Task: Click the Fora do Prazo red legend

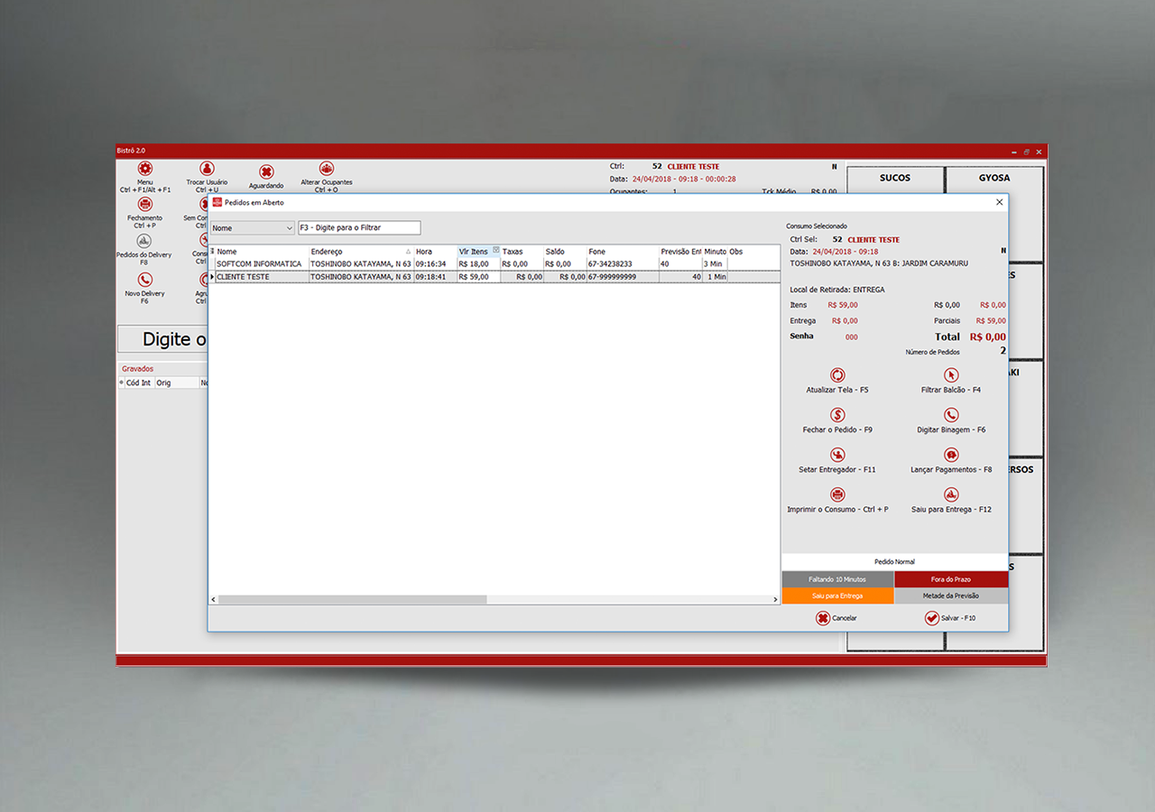Action: pos(951,579)
